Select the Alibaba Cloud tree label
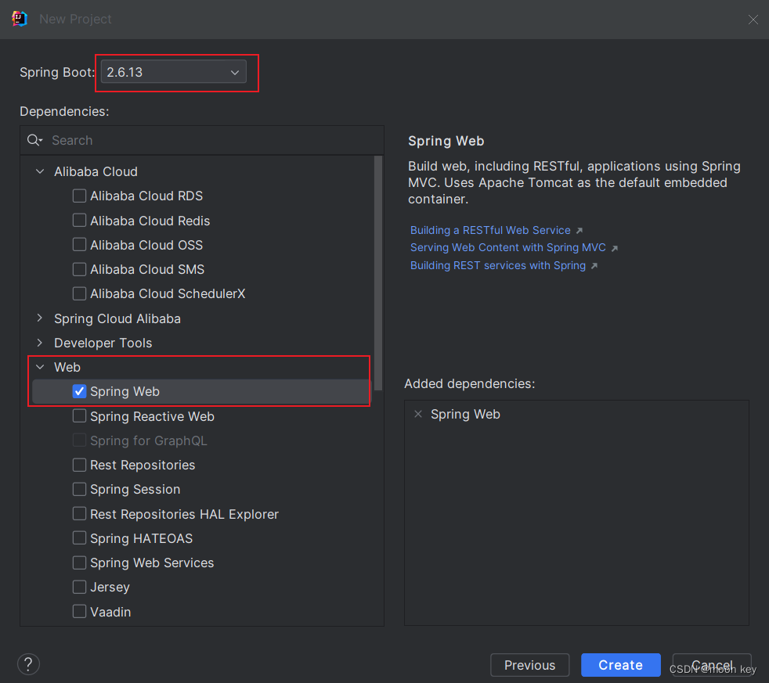This screenshot has width=769, height=683. pos(96,171)
